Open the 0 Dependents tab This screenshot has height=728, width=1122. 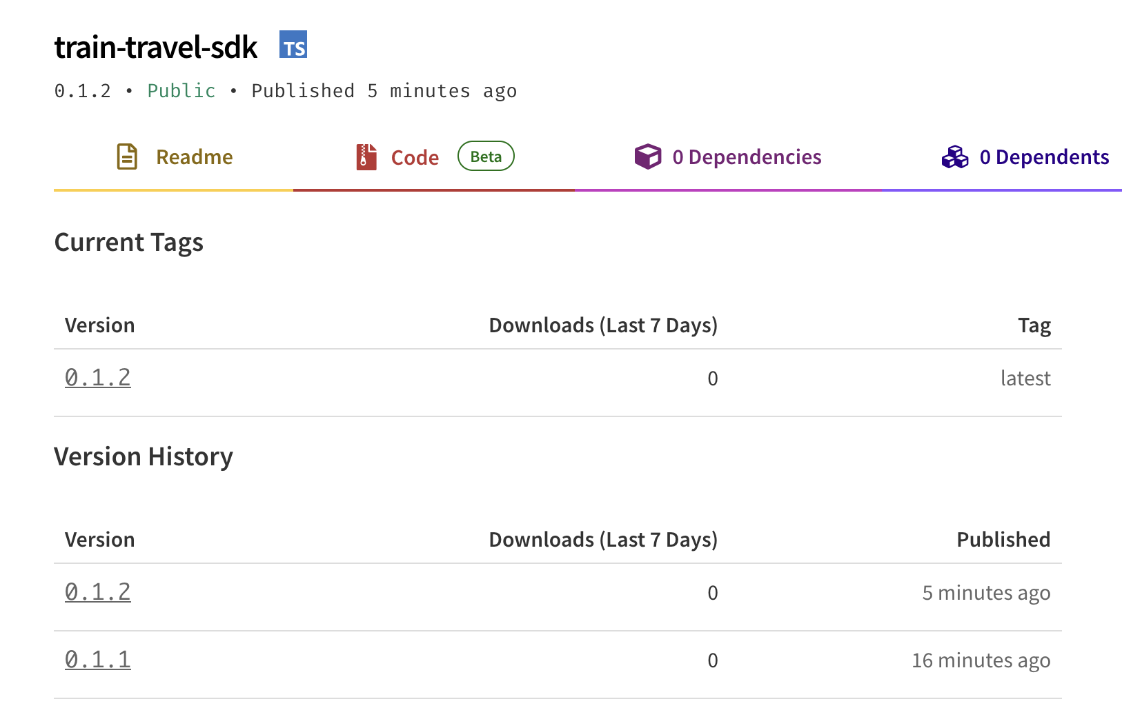pos(1044,157)
